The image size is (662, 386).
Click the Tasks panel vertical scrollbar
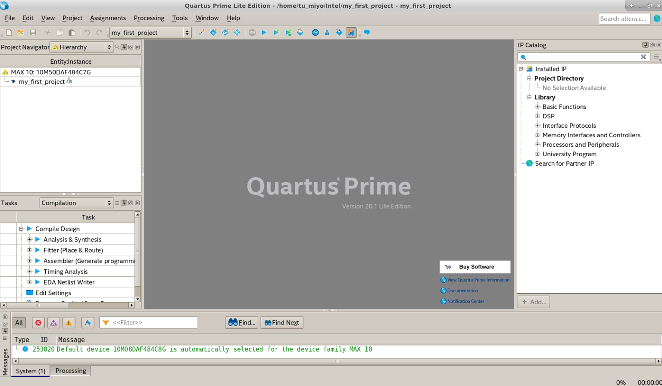pos(137,258)
